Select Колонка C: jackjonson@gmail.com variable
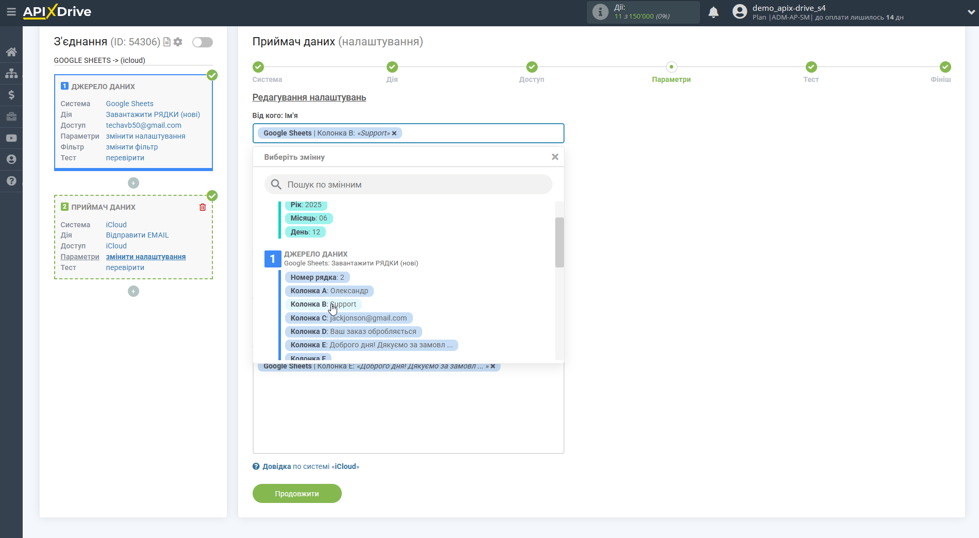This screenshot has width=979, height=538. click(x=349, y=318)
